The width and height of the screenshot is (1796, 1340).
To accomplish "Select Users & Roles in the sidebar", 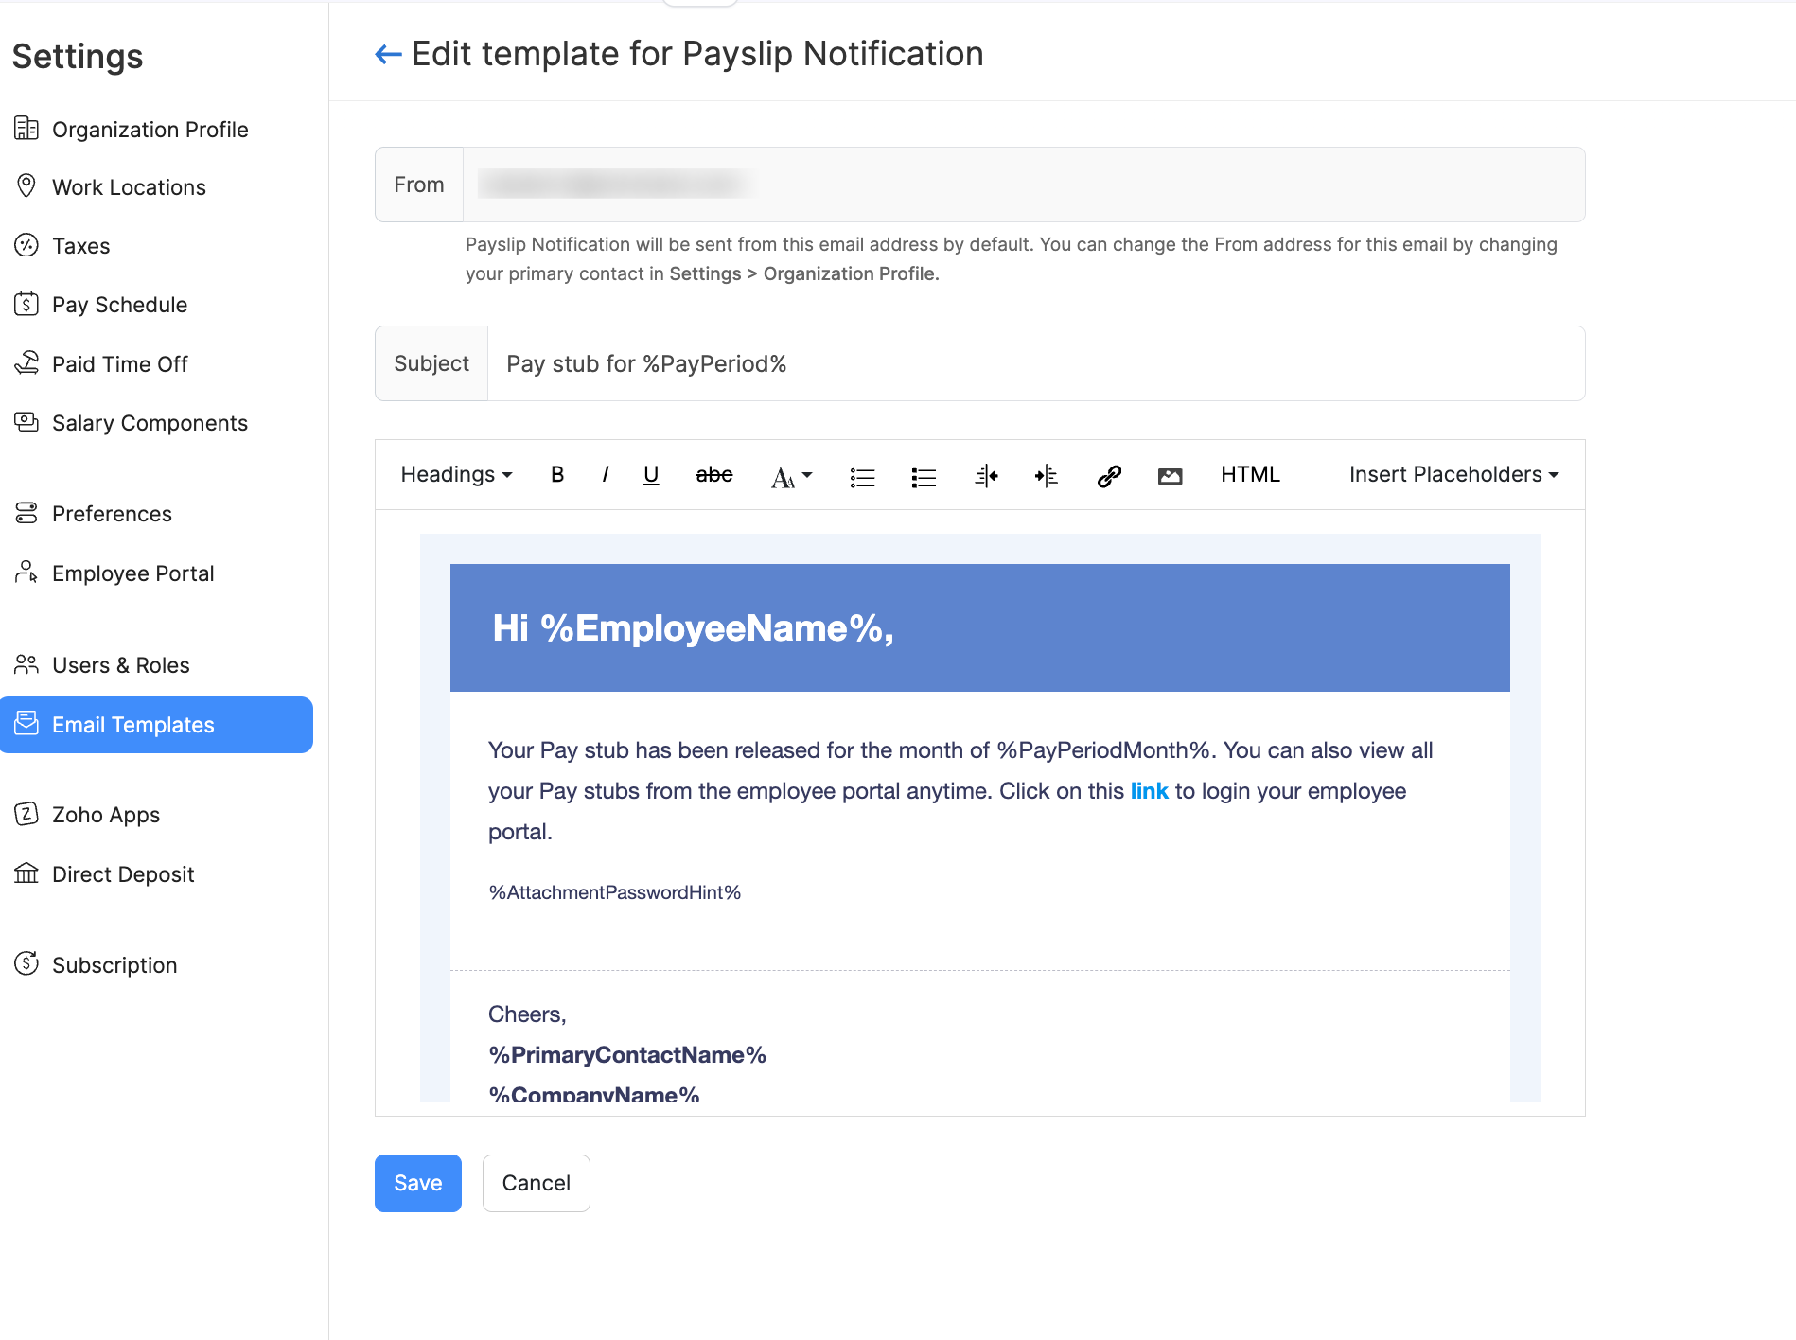I will pos(119,664).
